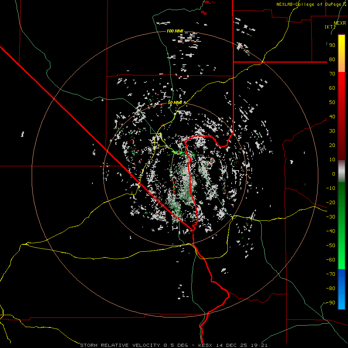Screen dimensions: 348x348
Task: Pick the green inbound segment of color bar
Action: coord(341,225)
